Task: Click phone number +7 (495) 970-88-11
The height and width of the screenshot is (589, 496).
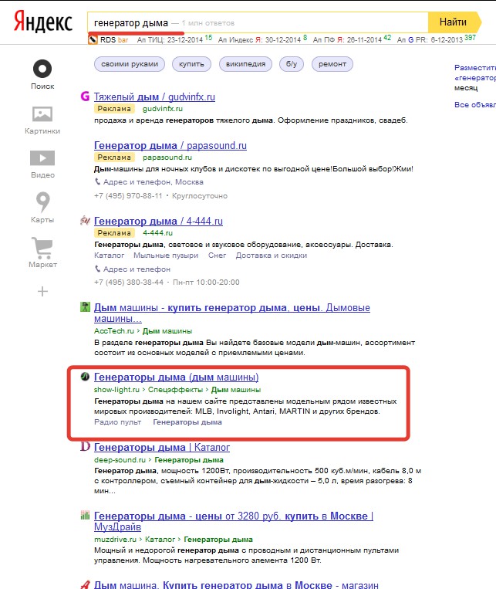Action: 128,196
